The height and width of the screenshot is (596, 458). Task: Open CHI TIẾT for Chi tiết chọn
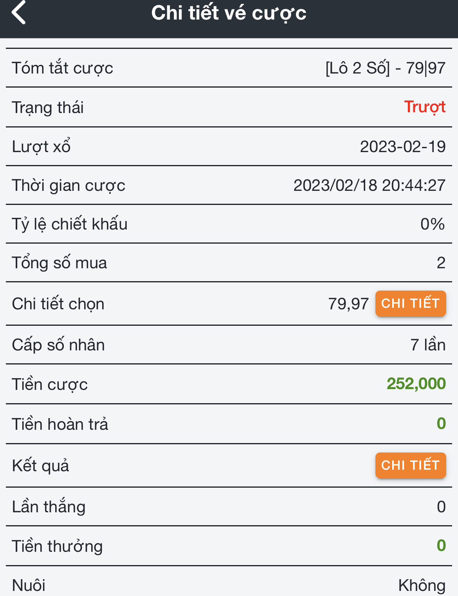pyautogui.click(x=410, y=303)
